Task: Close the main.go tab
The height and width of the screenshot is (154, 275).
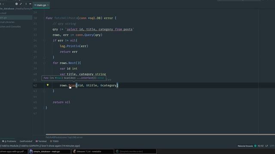Action: click(x=48, y=5)
